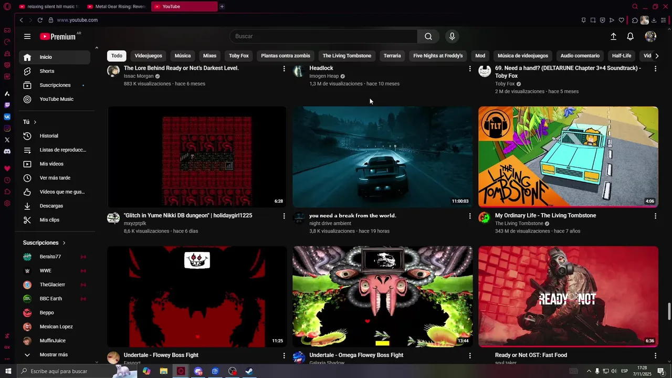Open the night drive ambient car thumbnail
Viewport: 672px width, 378px height.
[383, 157]
